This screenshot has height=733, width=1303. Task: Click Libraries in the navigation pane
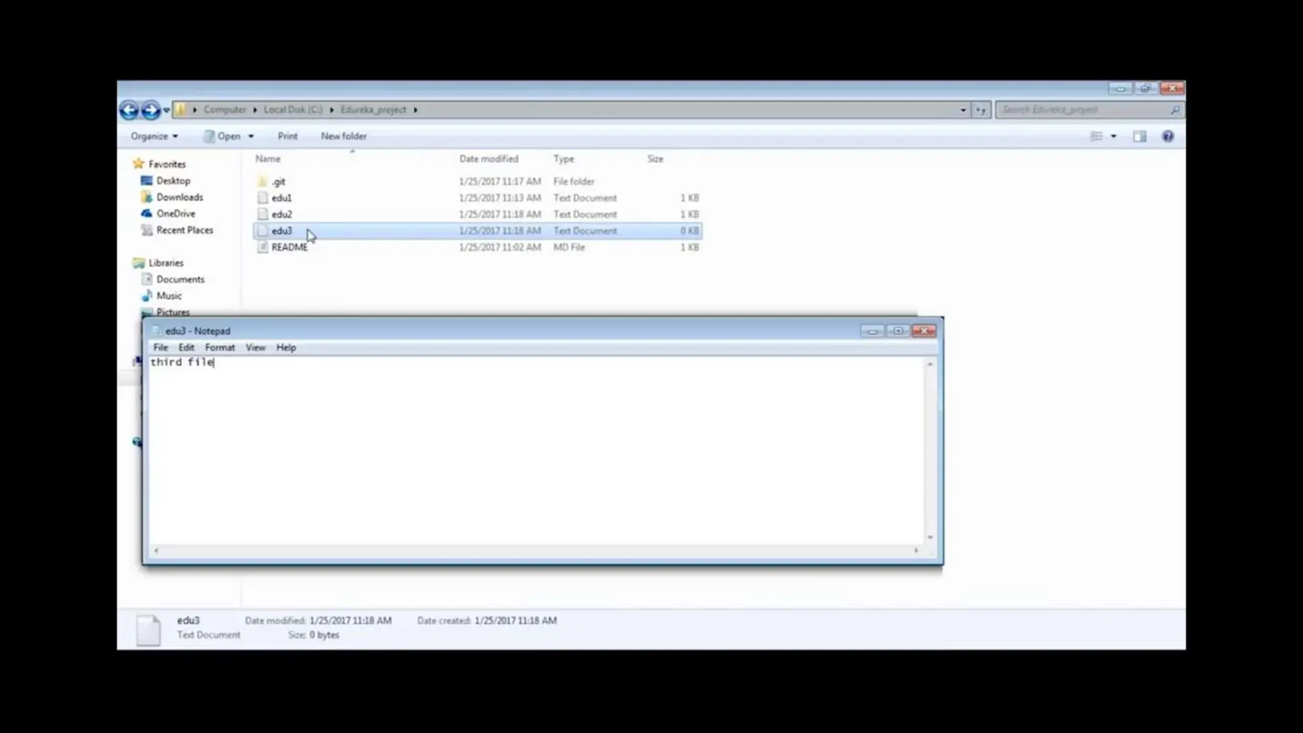click(x=165, y=263)
